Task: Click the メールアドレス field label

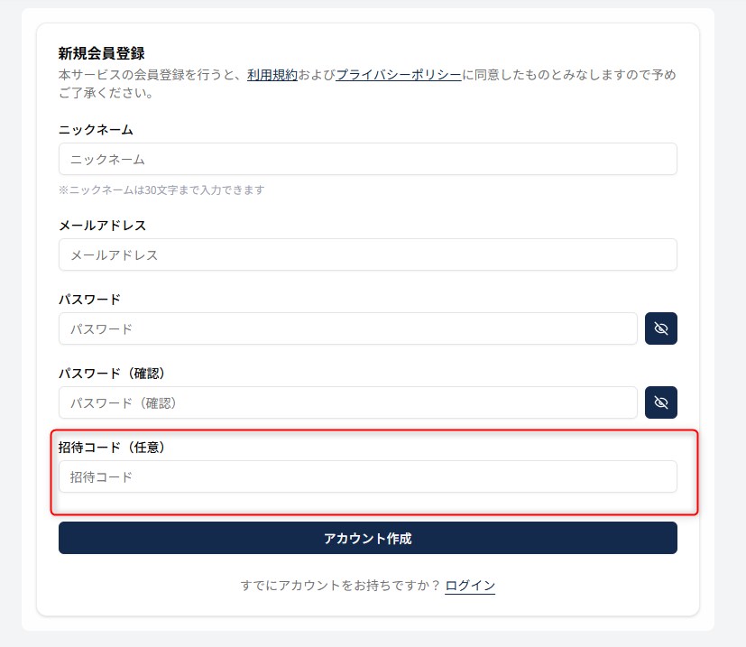Action: [102, 226]
